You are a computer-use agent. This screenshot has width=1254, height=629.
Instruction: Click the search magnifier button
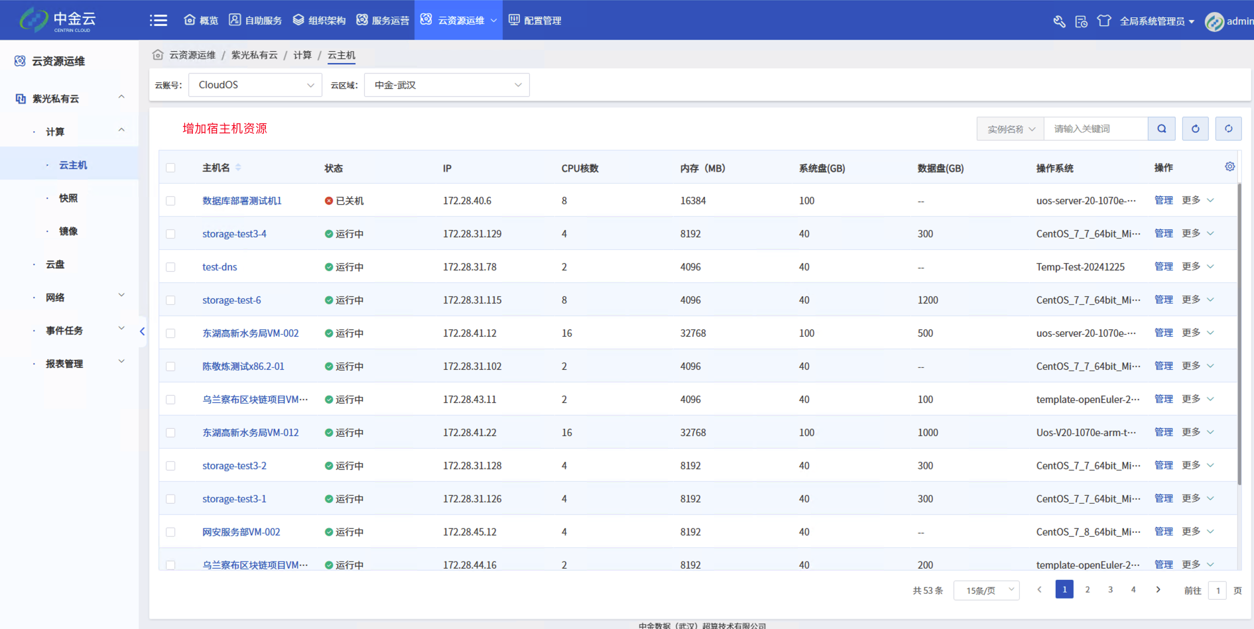[1162, 129]
